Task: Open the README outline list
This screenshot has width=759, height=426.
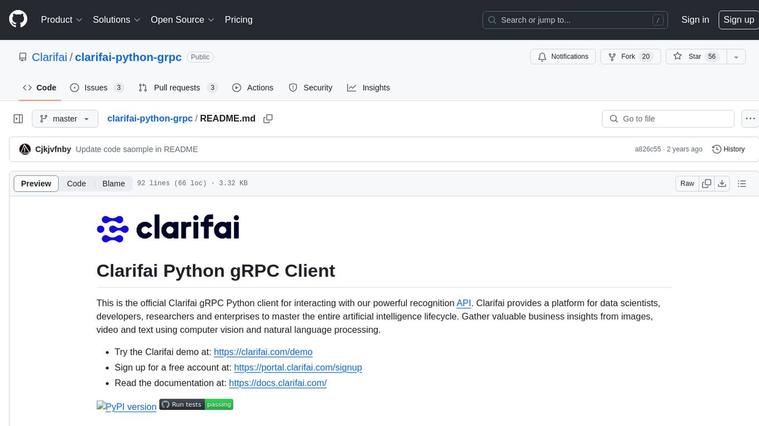Action: pos(742,183)
